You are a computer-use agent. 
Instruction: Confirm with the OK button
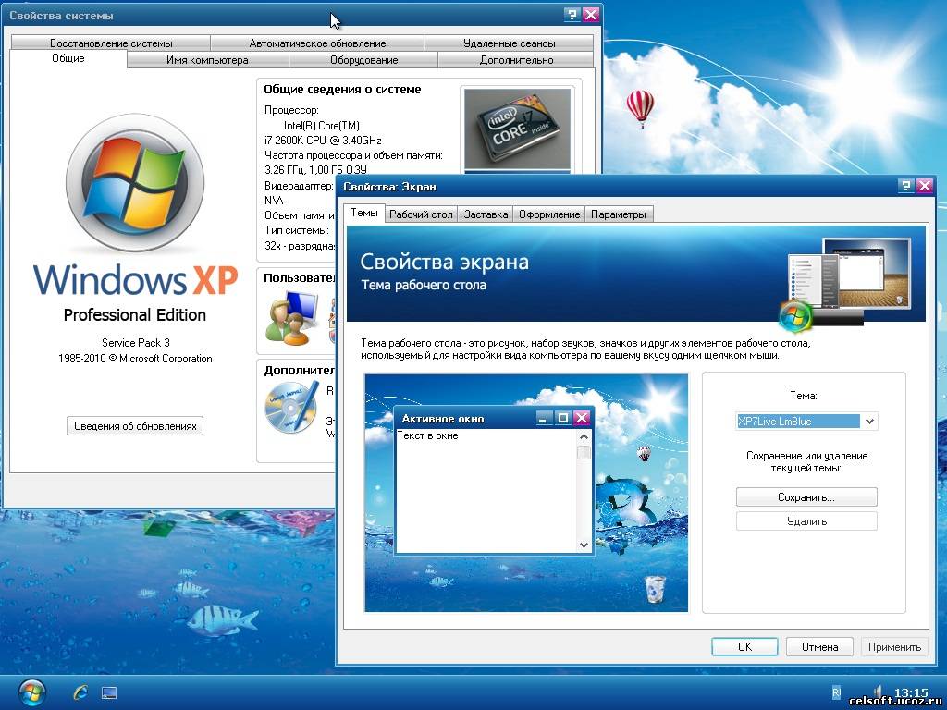point(744,646)
